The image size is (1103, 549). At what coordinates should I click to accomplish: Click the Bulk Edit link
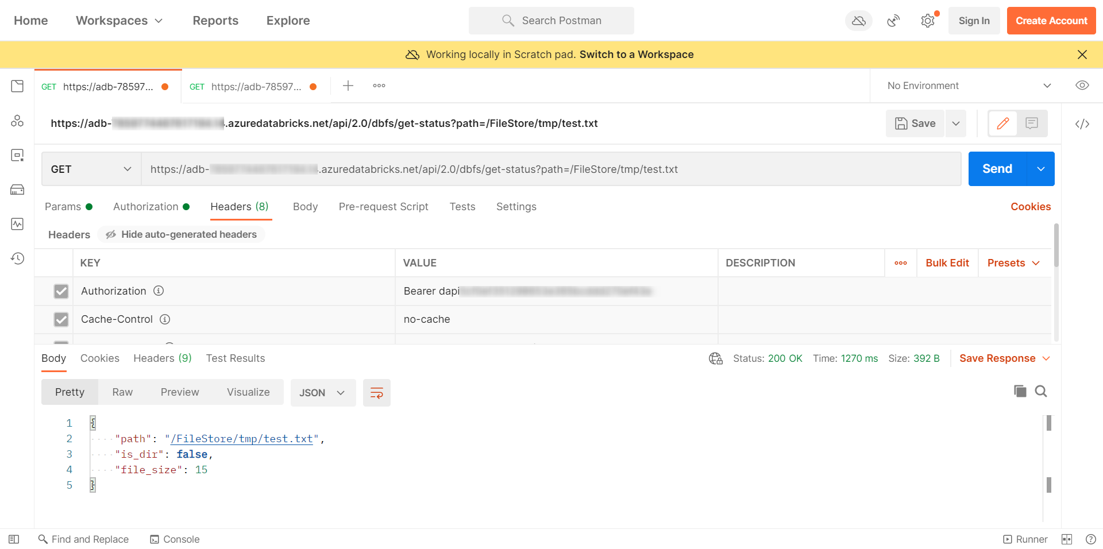947,263
